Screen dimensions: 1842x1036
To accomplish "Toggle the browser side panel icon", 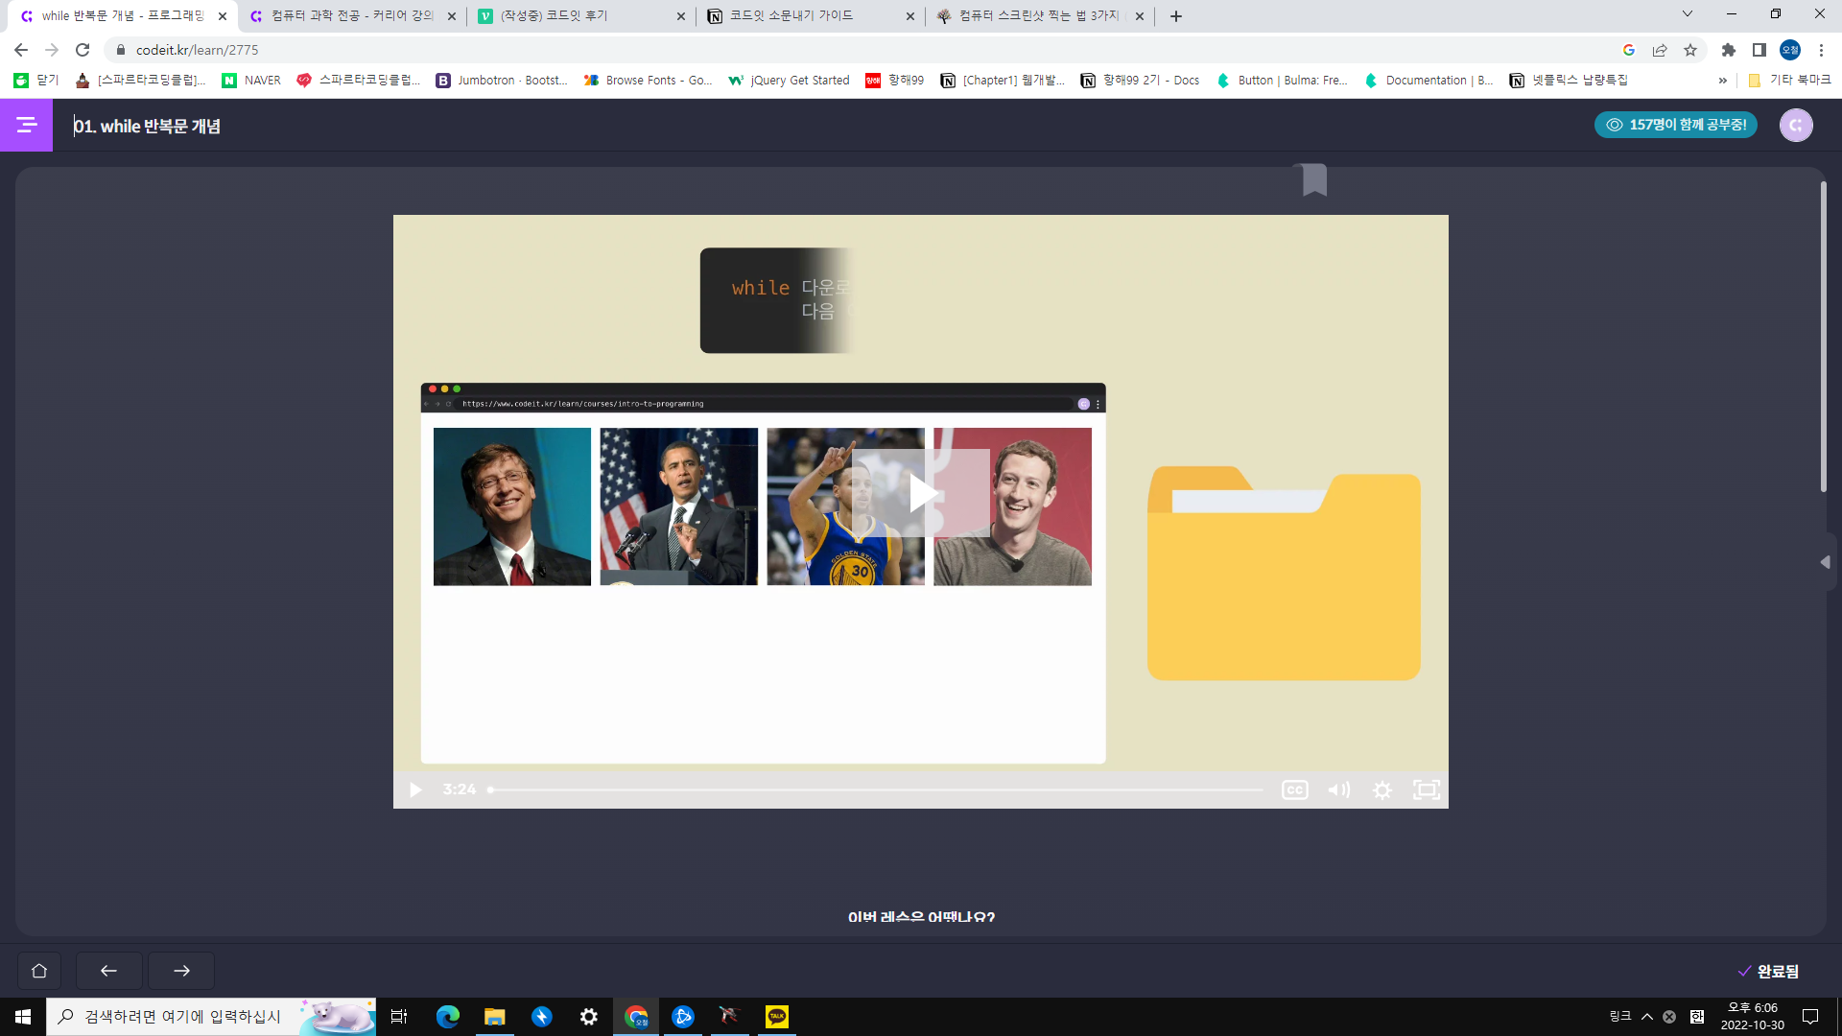I will (x=1759, y=50).
